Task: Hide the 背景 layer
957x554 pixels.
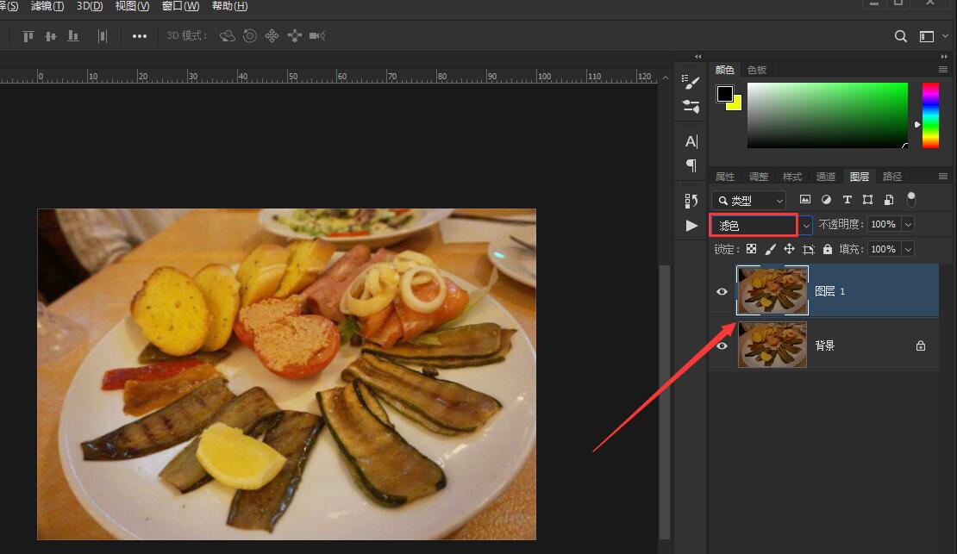Action: (722, 345)
